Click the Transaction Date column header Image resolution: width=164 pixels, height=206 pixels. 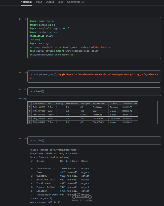pyautogui.click(x=130, y=103)
